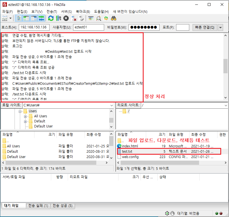Open quick connect history dropdown
The height and width of the screenshot is (217, 229).
click(x=220, y=28)
